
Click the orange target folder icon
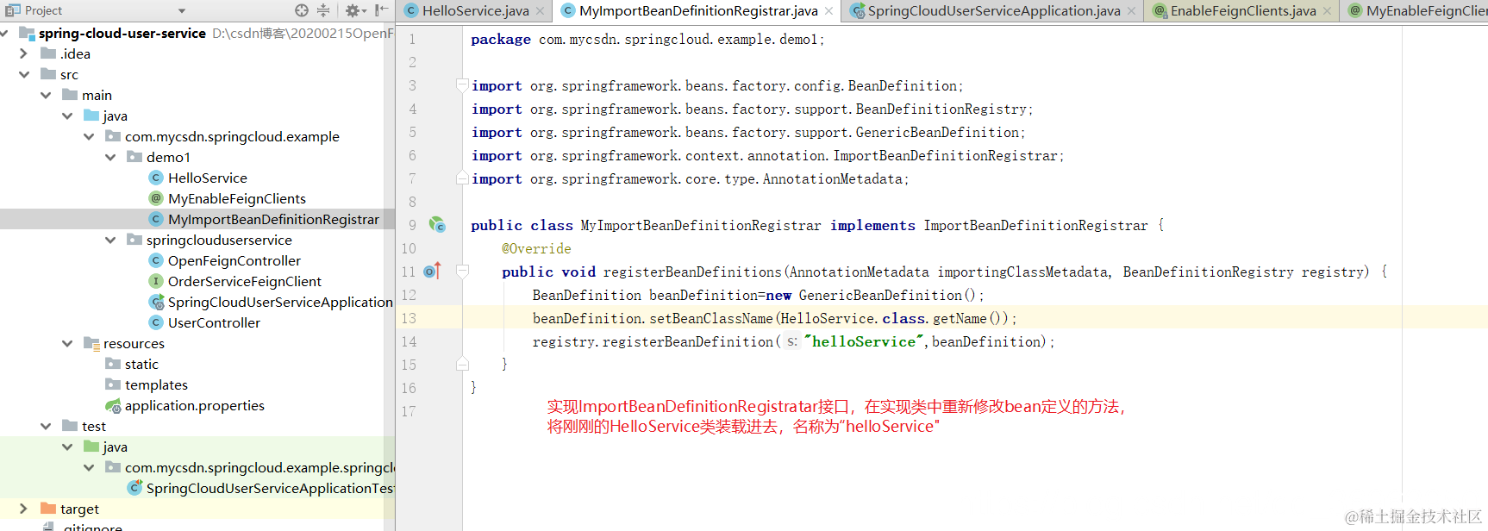pyautogui.click(x=48, y=509)
